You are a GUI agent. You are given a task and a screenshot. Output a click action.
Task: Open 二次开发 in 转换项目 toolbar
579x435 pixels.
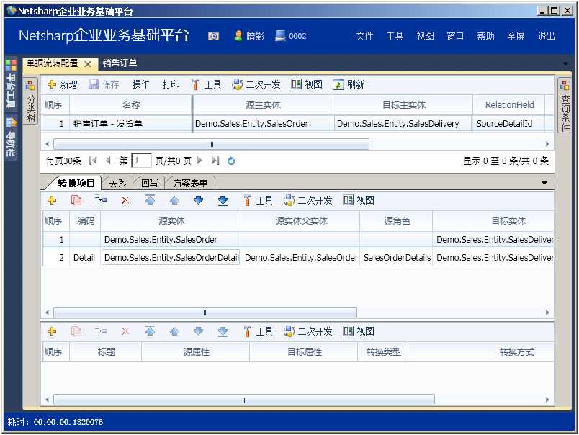[308, 200]
